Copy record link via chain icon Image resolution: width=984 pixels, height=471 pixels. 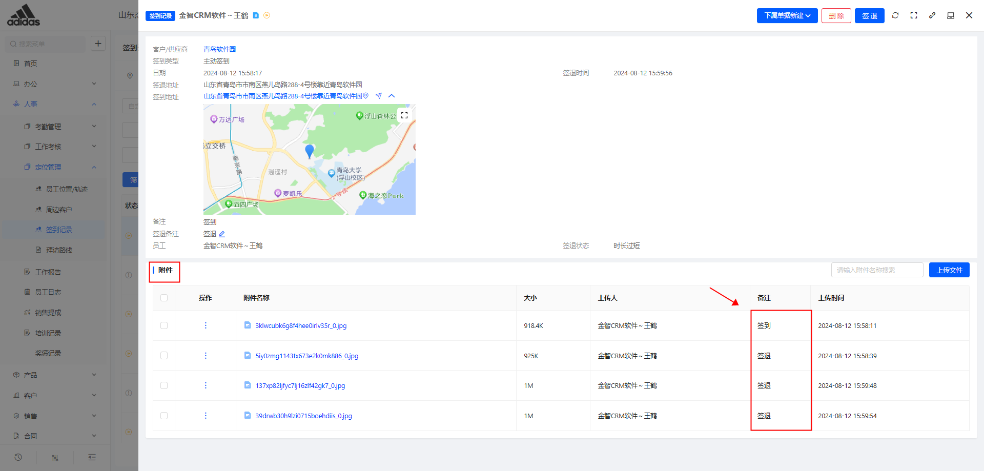[932, 15]
